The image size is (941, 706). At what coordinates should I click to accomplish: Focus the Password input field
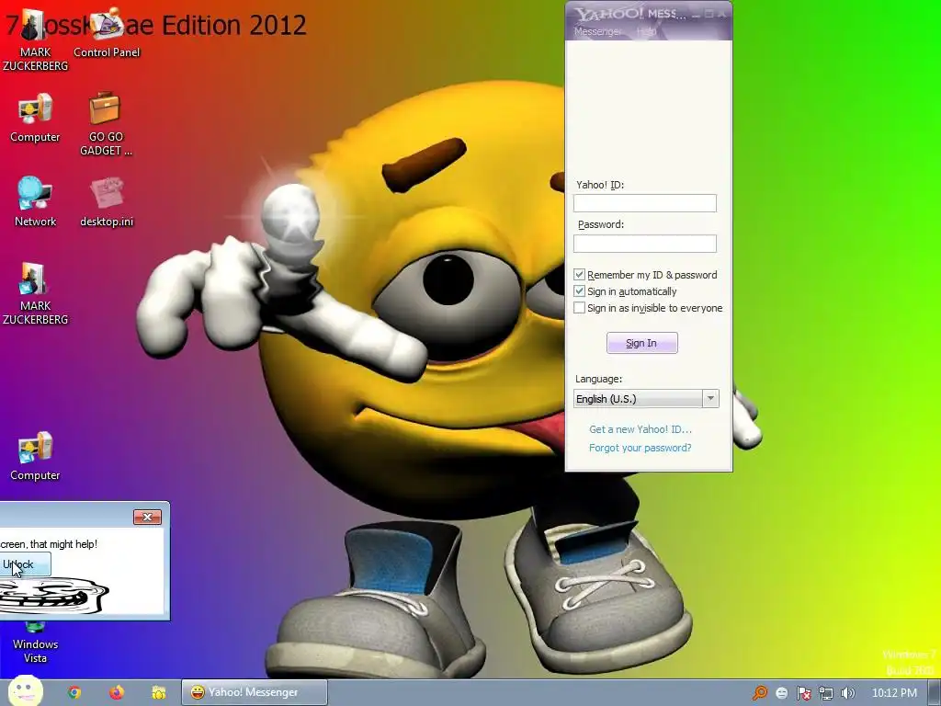[645, 243]
